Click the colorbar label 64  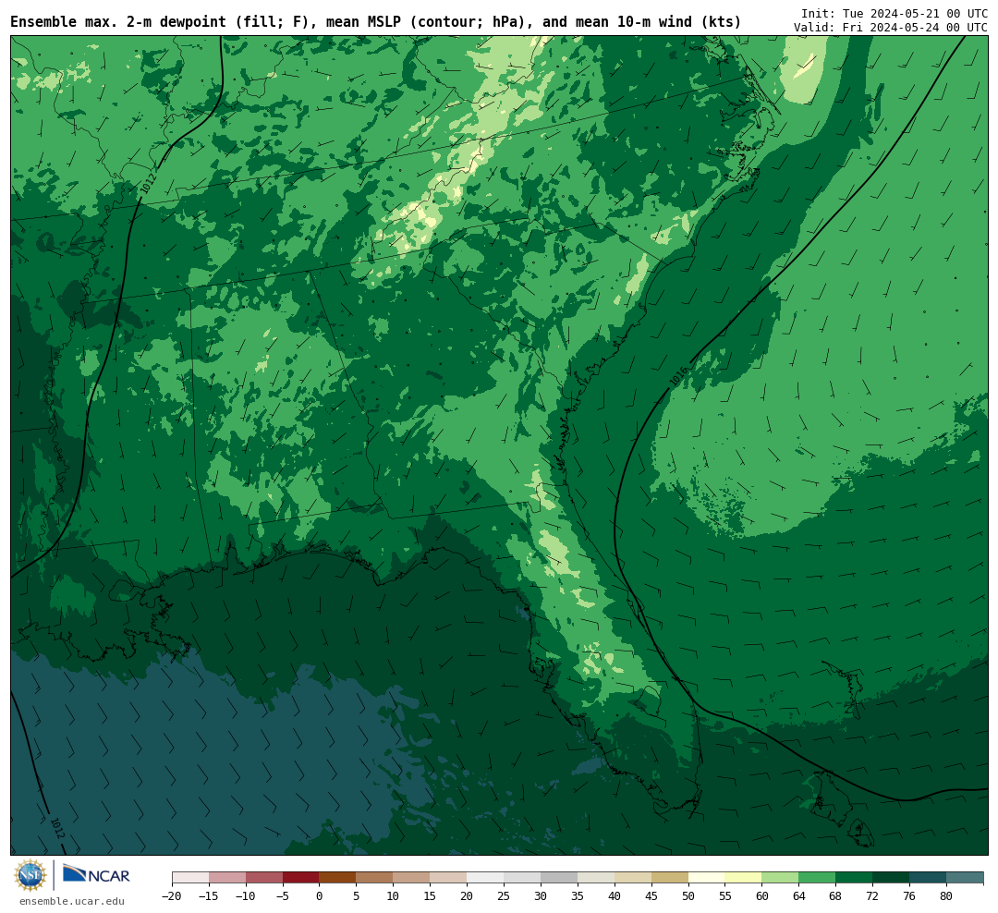(798, 895)
